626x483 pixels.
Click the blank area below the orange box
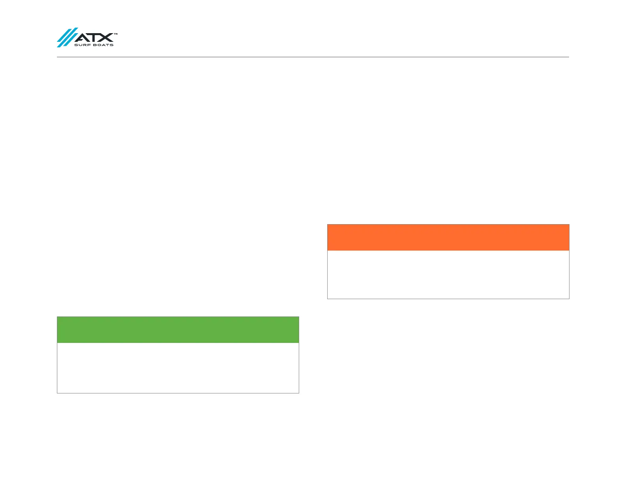[x=448, y=355]
